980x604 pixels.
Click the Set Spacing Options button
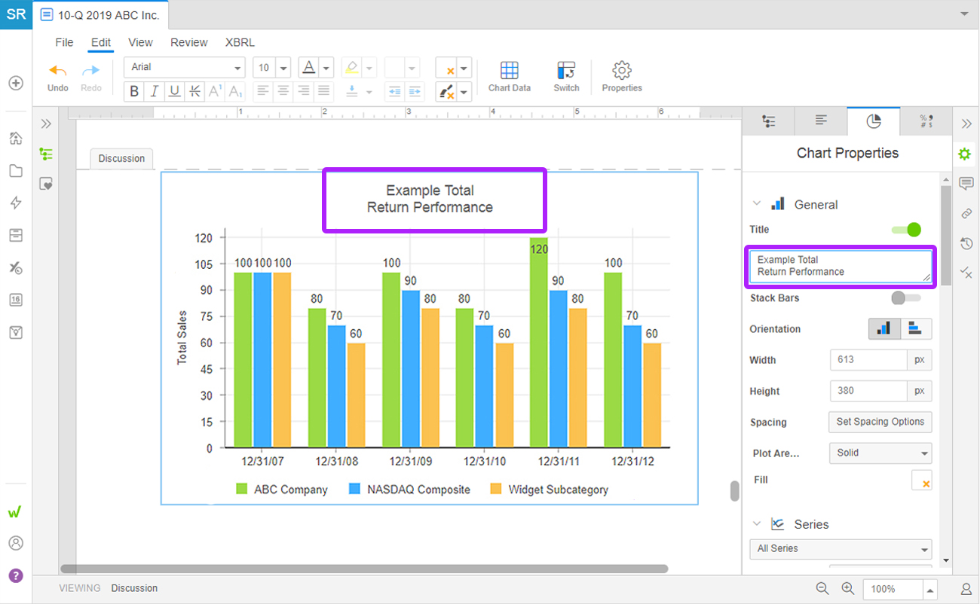(x=880, y=422)
